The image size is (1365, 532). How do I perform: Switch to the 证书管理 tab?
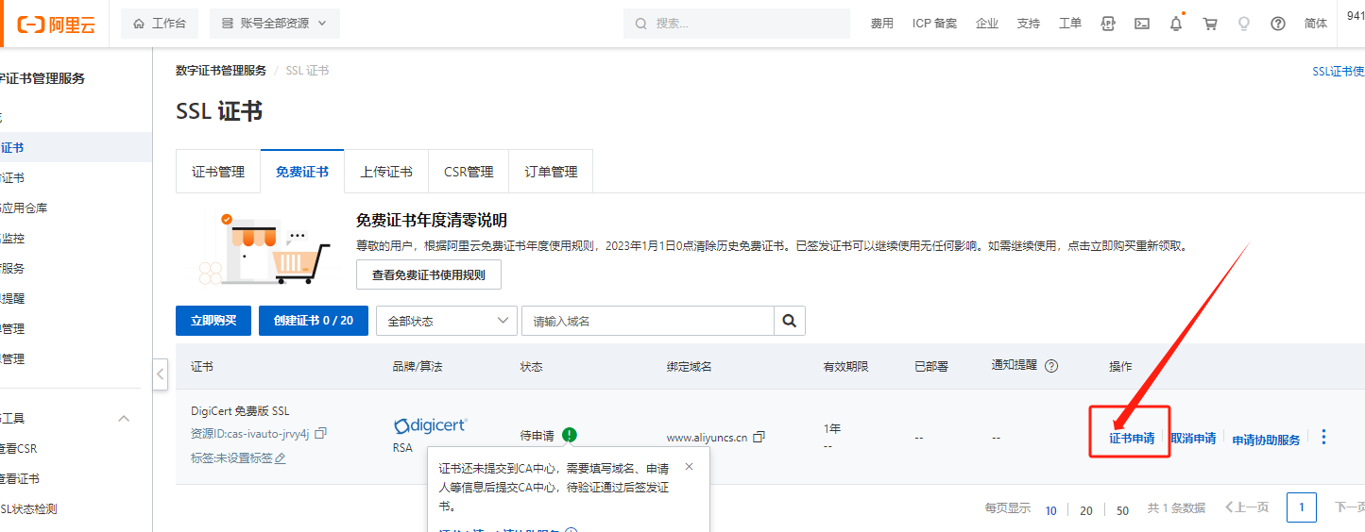218,172
